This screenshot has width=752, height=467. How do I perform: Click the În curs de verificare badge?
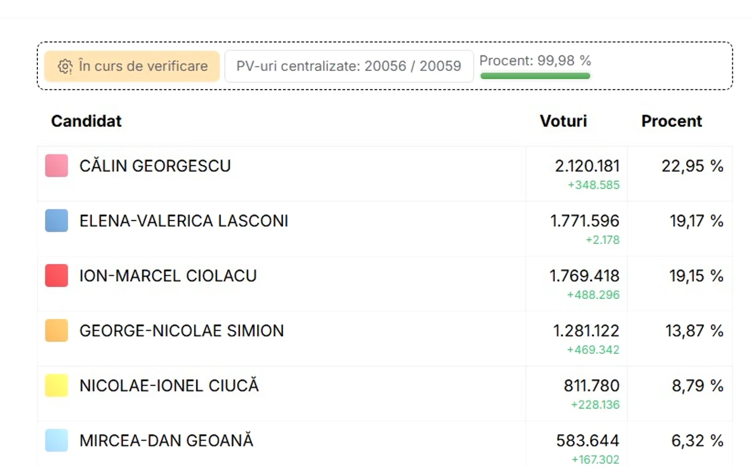tap(132, 67)
